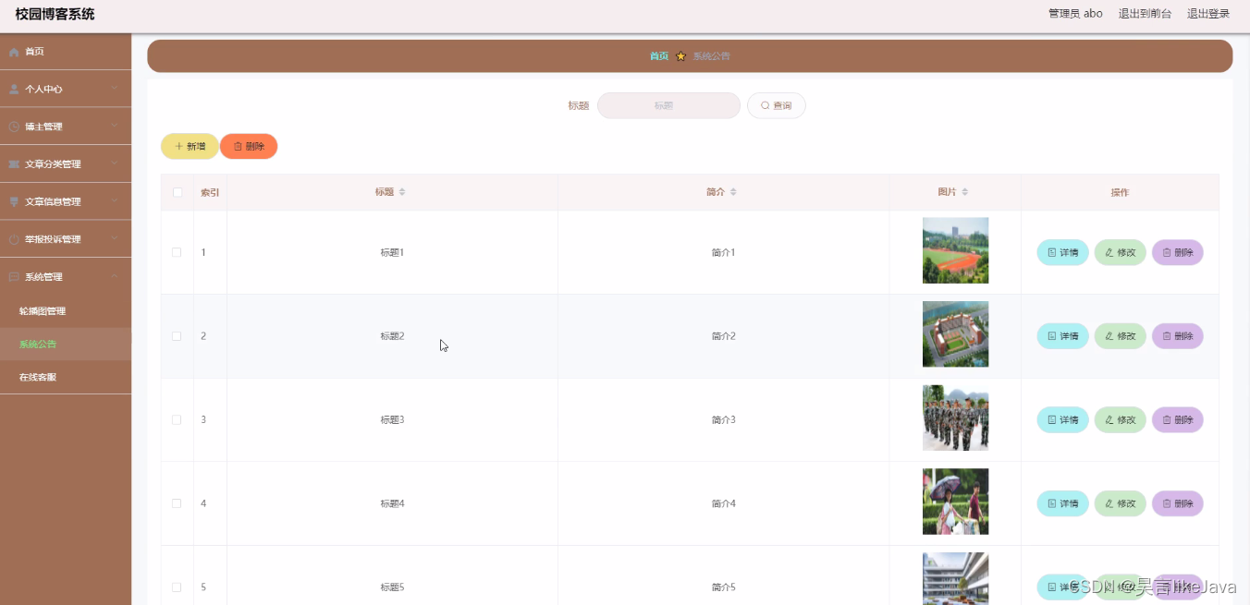This screenshot has height=605, width=1250.
Task: Click the home icon beside 首页 in sidebar
Action: (x=14, y=52)
